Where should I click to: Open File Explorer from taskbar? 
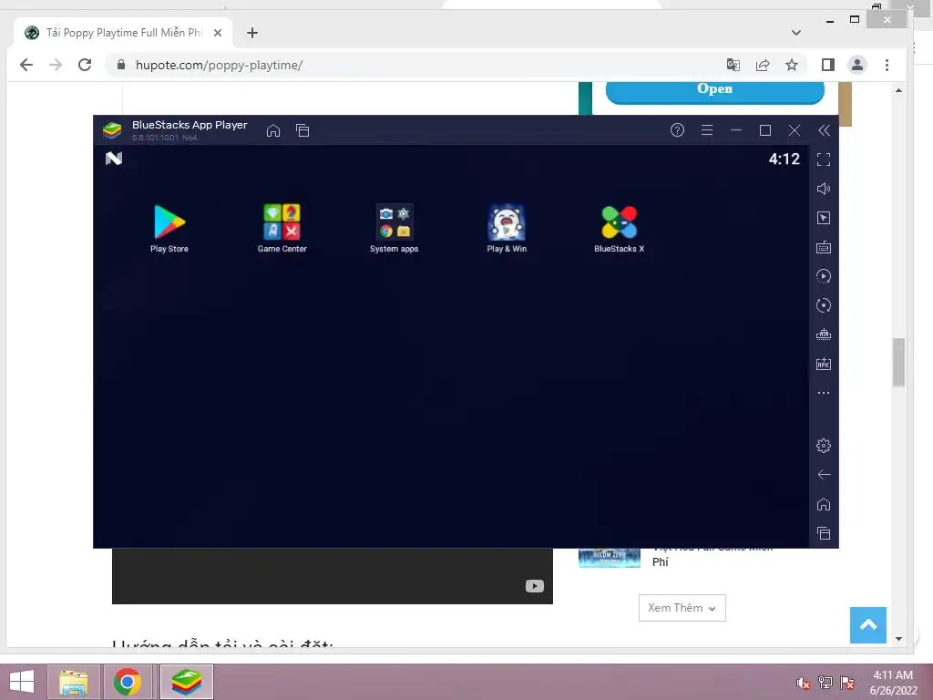point(73,682)
